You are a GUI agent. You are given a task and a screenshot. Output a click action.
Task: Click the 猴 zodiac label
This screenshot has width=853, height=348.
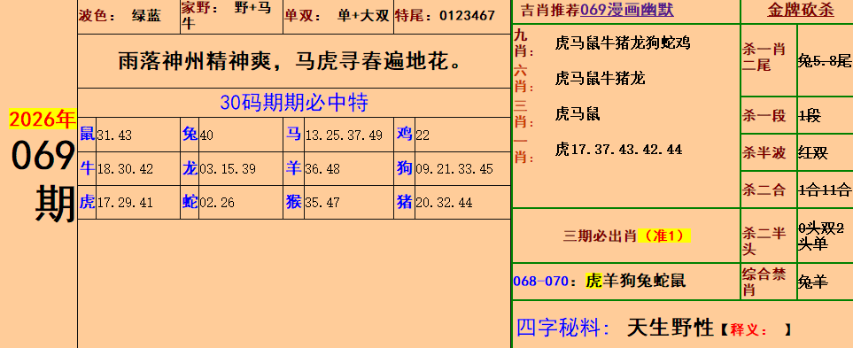[294, 202]
